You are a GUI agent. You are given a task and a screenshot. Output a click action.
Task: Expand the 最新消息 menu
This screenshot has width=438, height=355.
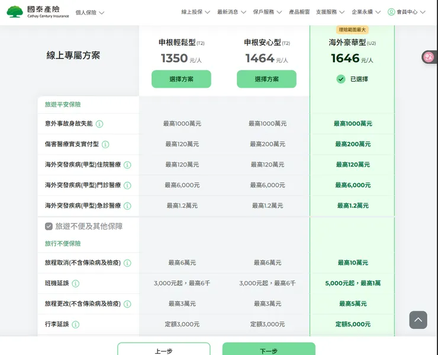click(x=231, y=12)
